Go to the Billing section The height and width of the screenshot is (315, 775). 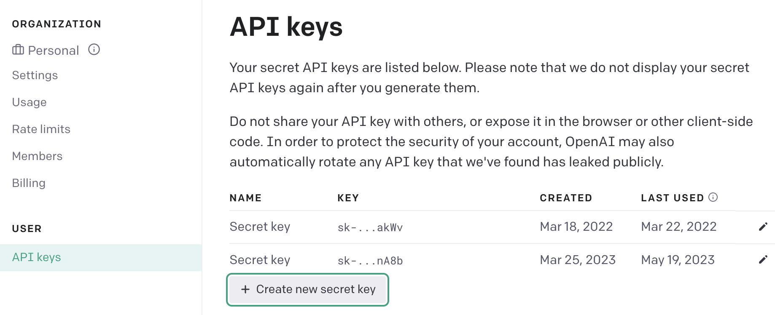29,183
